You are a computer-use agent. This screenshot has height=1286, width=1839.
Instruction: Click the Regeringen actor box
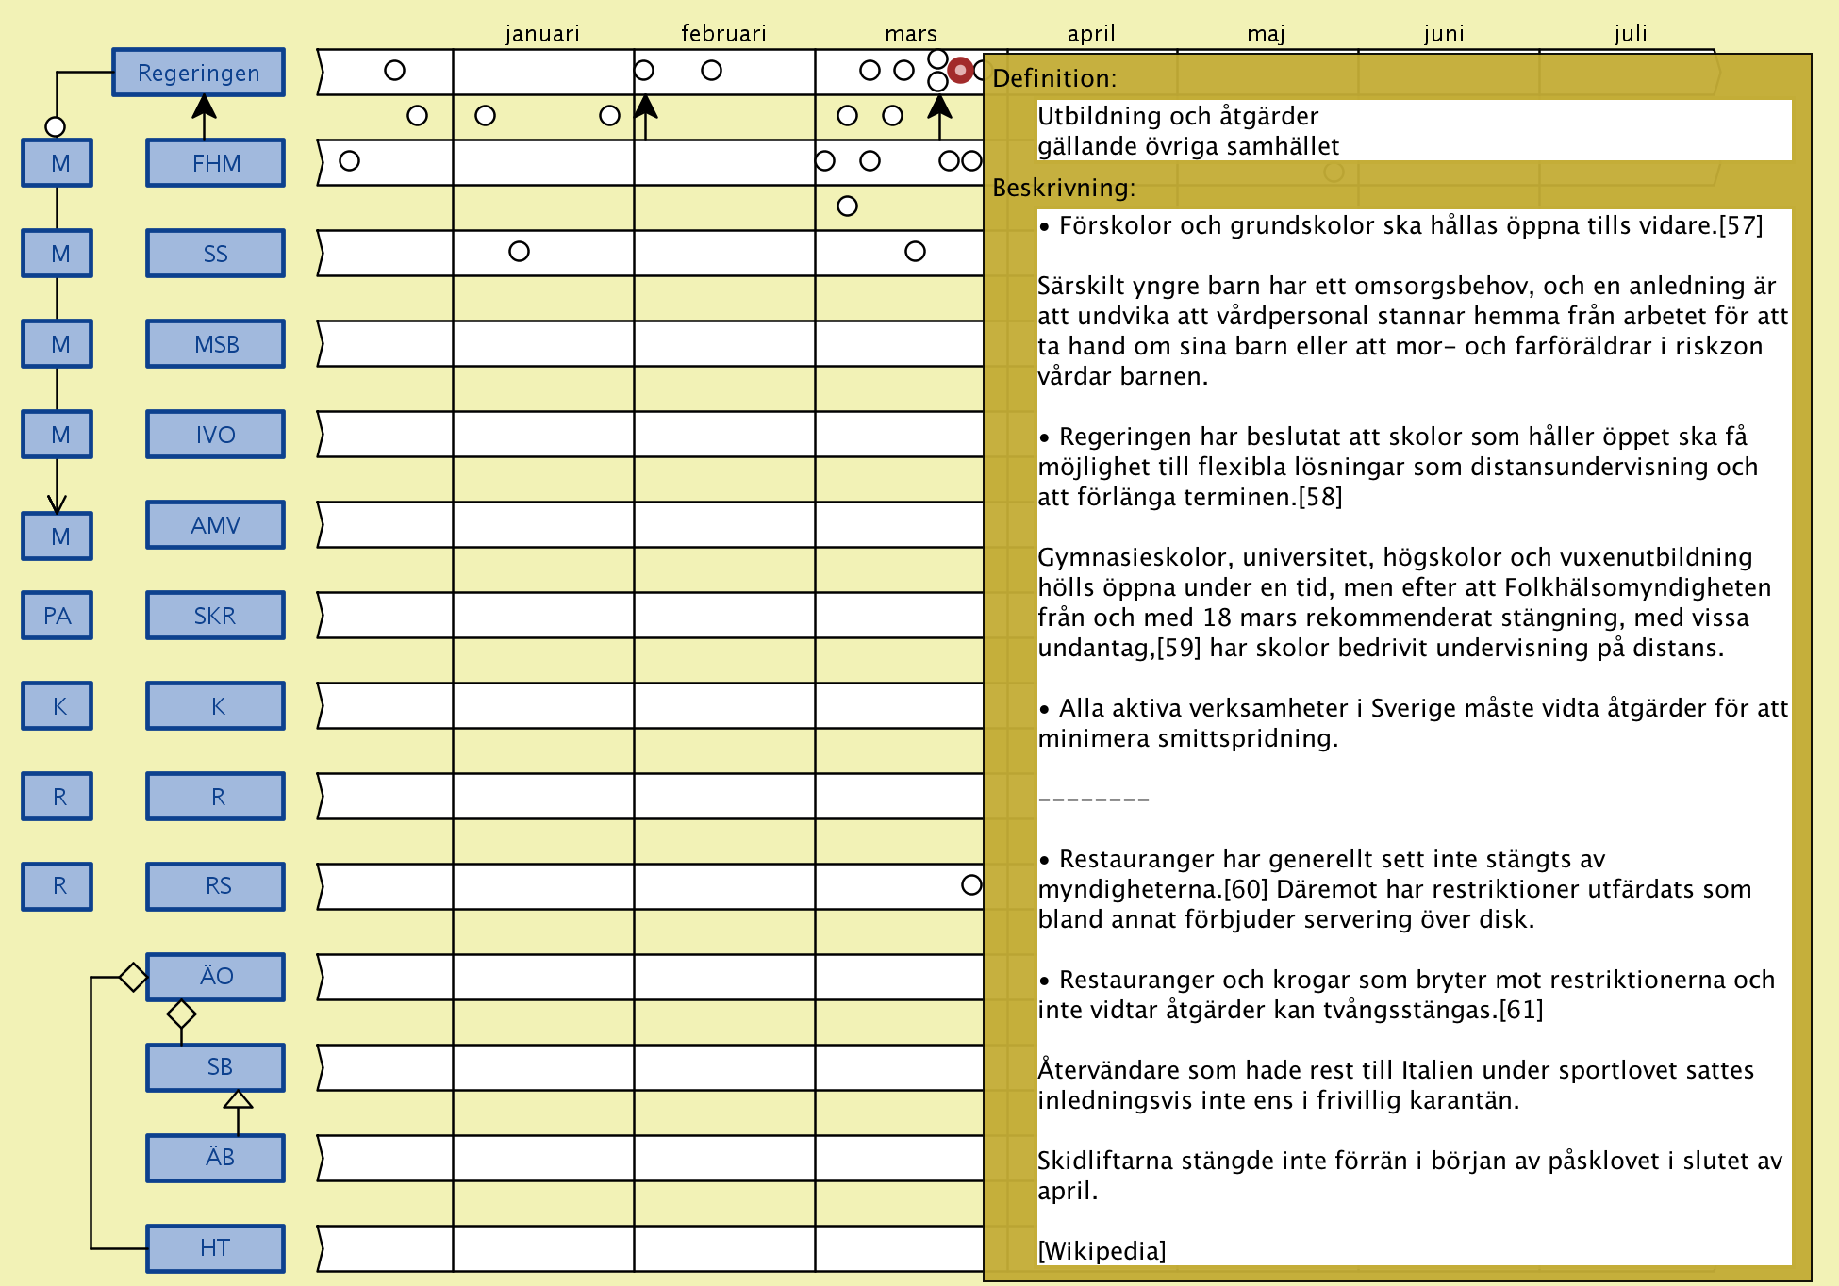point(198,73)
